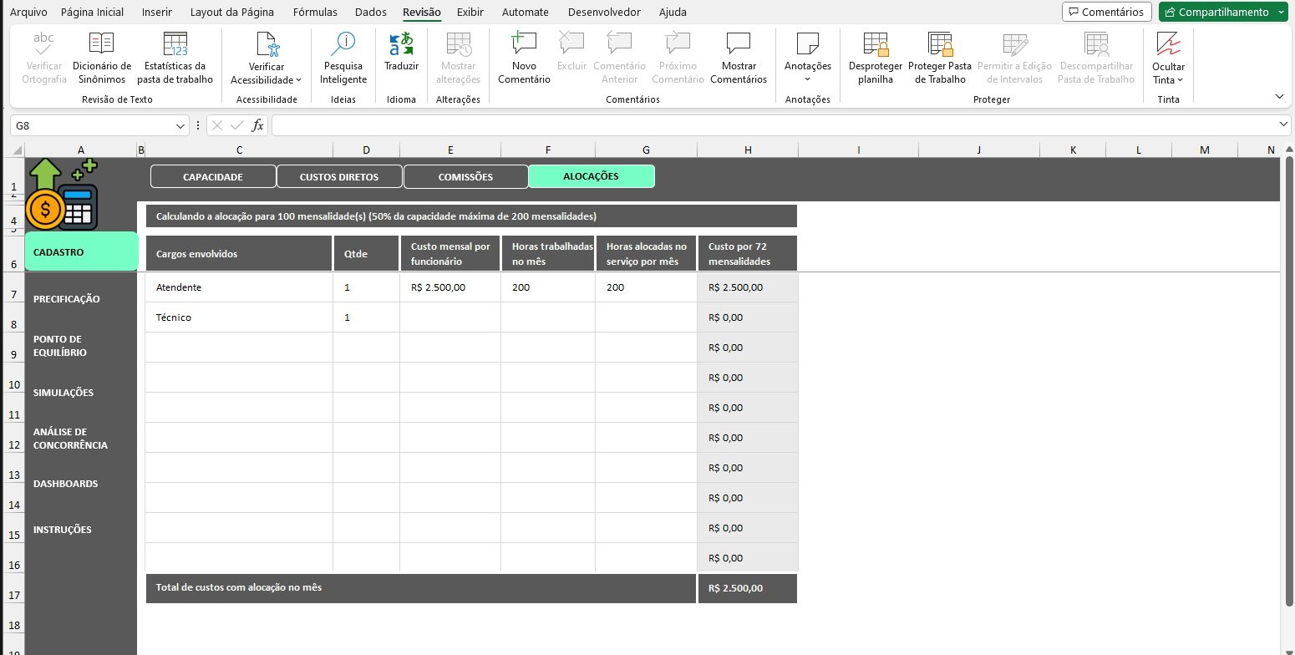Open the Fórmulas ribbon tab
1295x655 pixels.
(x=315, y=13)
